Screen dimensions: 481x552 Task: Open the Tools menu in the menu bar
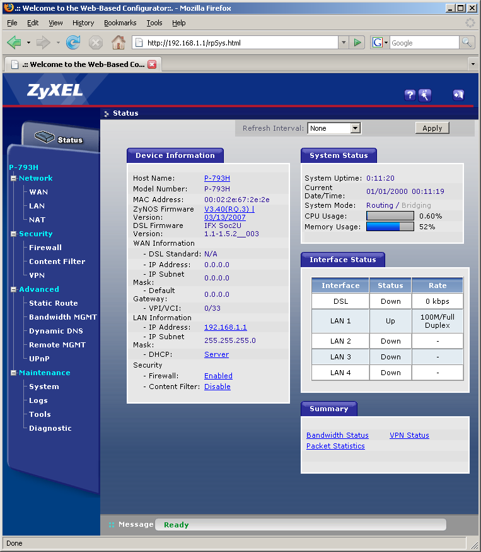click(x=154, y=23)
